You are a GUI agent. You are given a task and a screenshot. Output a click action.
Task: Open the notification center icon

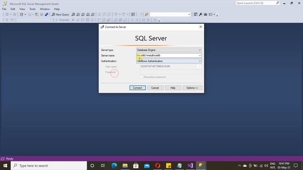click(x=295, y=166)
